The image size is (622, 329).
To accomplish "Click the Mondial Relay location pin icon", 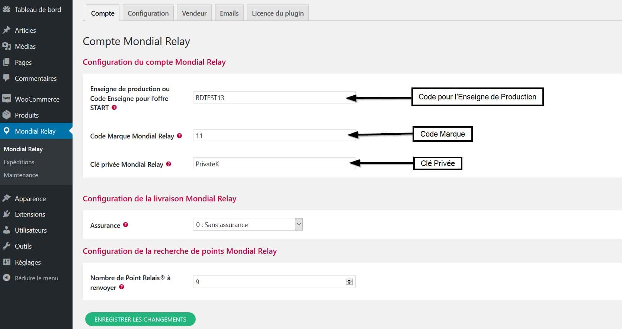I will pyautogui.click(x=6, y=131).
